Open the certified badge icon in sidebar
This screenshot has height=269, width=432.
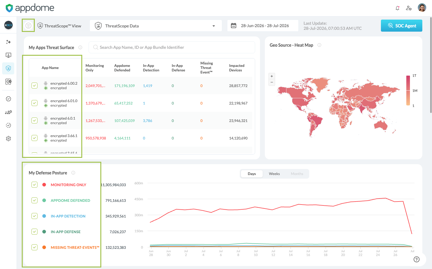click(8, 99)
